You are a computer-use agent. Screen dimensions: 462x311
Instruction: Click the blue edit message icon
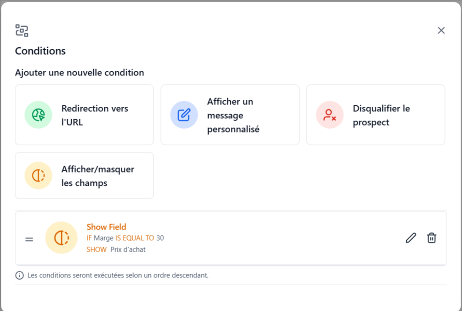tap(184, 115)
